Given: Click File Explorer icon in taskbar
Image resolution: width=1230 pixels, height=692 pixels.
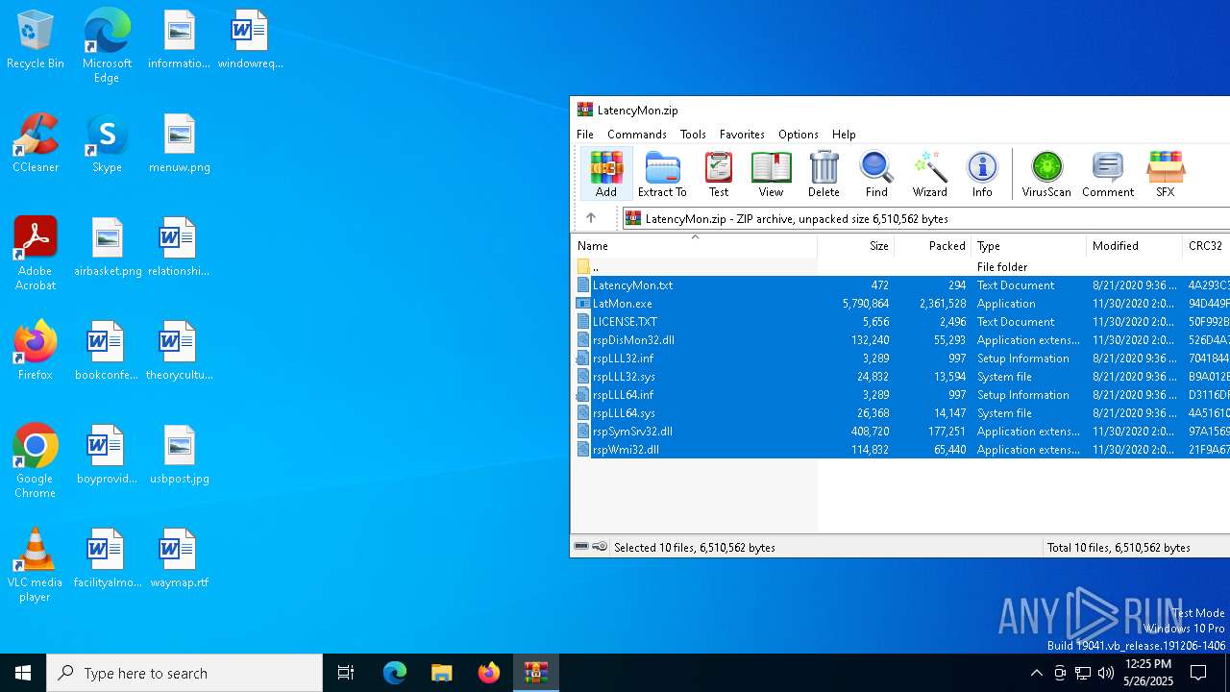Looking at the screenshot, I should 441,673.
